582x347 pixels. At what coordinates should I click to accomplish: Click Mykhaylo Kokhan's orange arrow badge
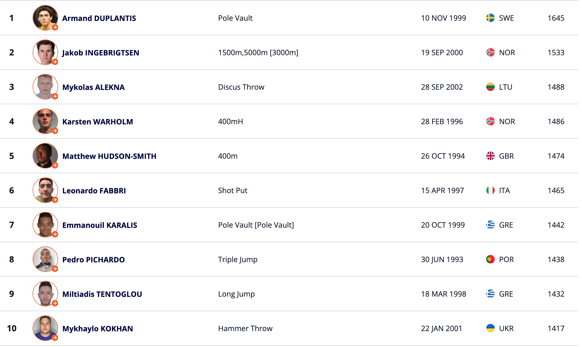[55, 338]
